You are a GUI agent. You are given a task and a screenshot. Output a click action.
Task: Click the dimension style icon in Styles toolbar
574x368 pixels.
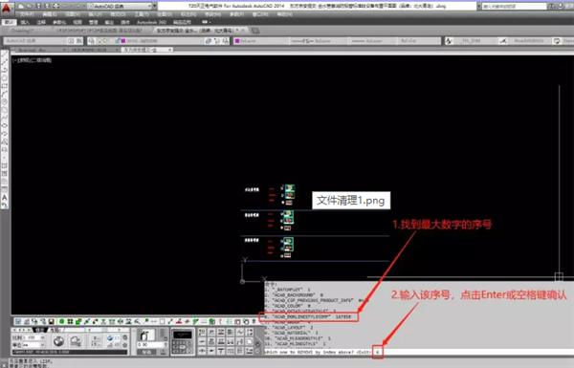click(503, 41)
